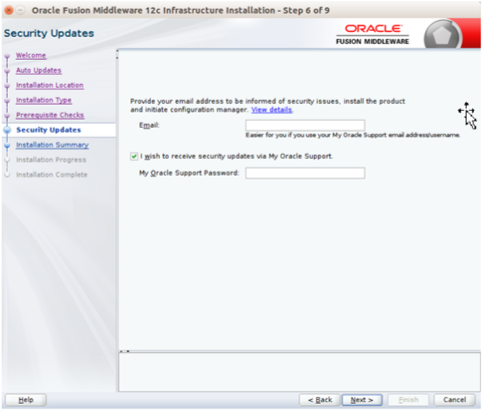Click the Security Updates step marker dot
486x411 pixels.
7,130
